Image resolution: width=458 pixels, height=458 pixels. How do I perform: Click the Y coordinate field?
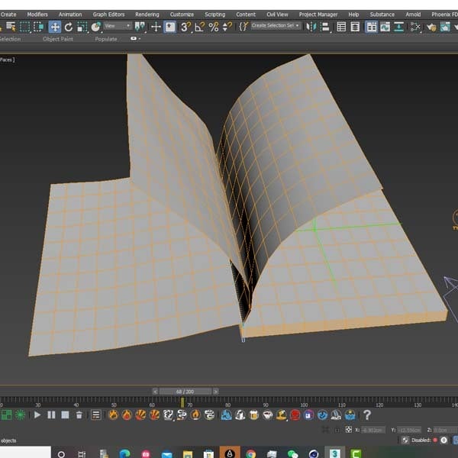click(x=409, y=430)
